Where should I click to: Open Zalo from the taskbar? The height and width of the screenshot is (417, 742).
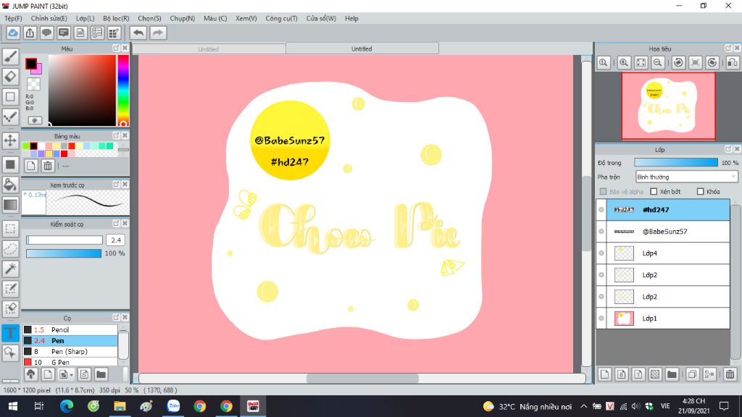pos(174,406)
